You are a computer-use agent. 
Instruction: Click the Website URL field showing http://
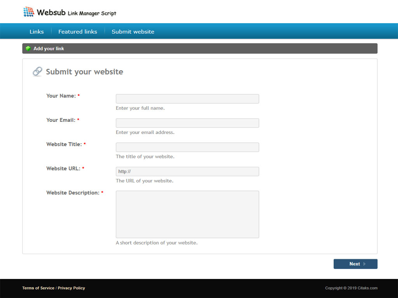tap(187, 171)
